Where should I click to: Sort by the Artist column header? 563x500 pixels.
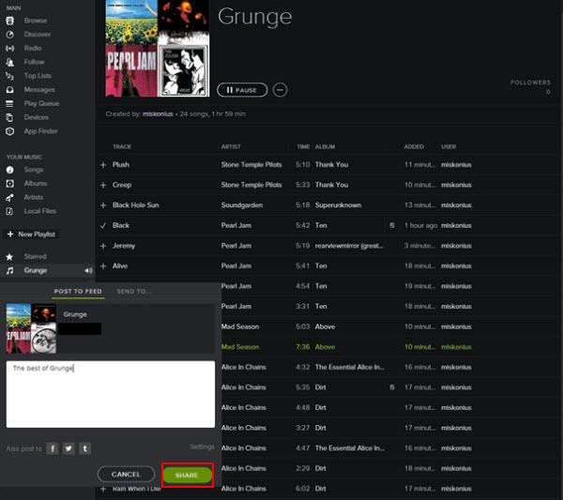click(x=231, y=146)
